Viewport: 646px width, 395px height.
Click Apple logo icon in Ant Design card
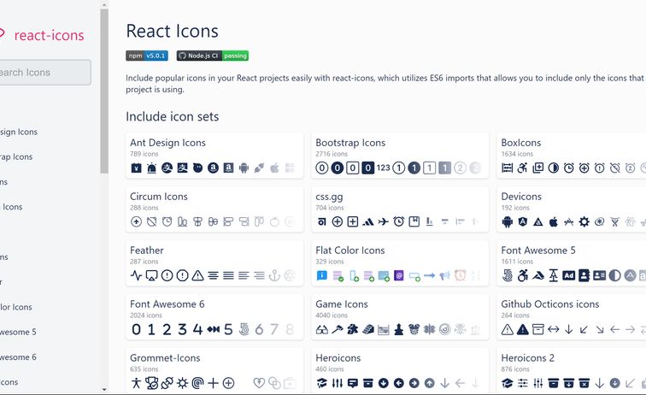[x=274, y=168]
